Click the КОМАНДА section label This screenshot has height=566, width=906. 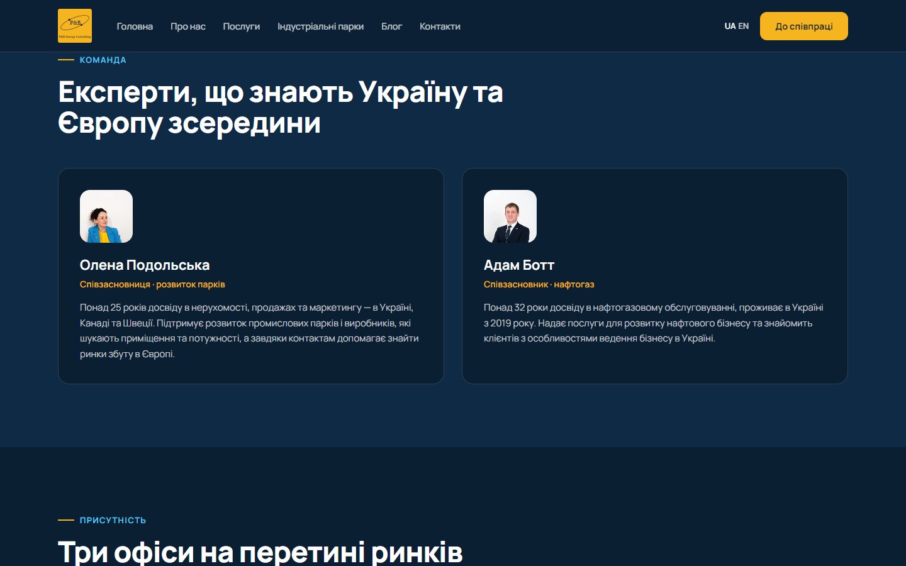pos(103,60)
